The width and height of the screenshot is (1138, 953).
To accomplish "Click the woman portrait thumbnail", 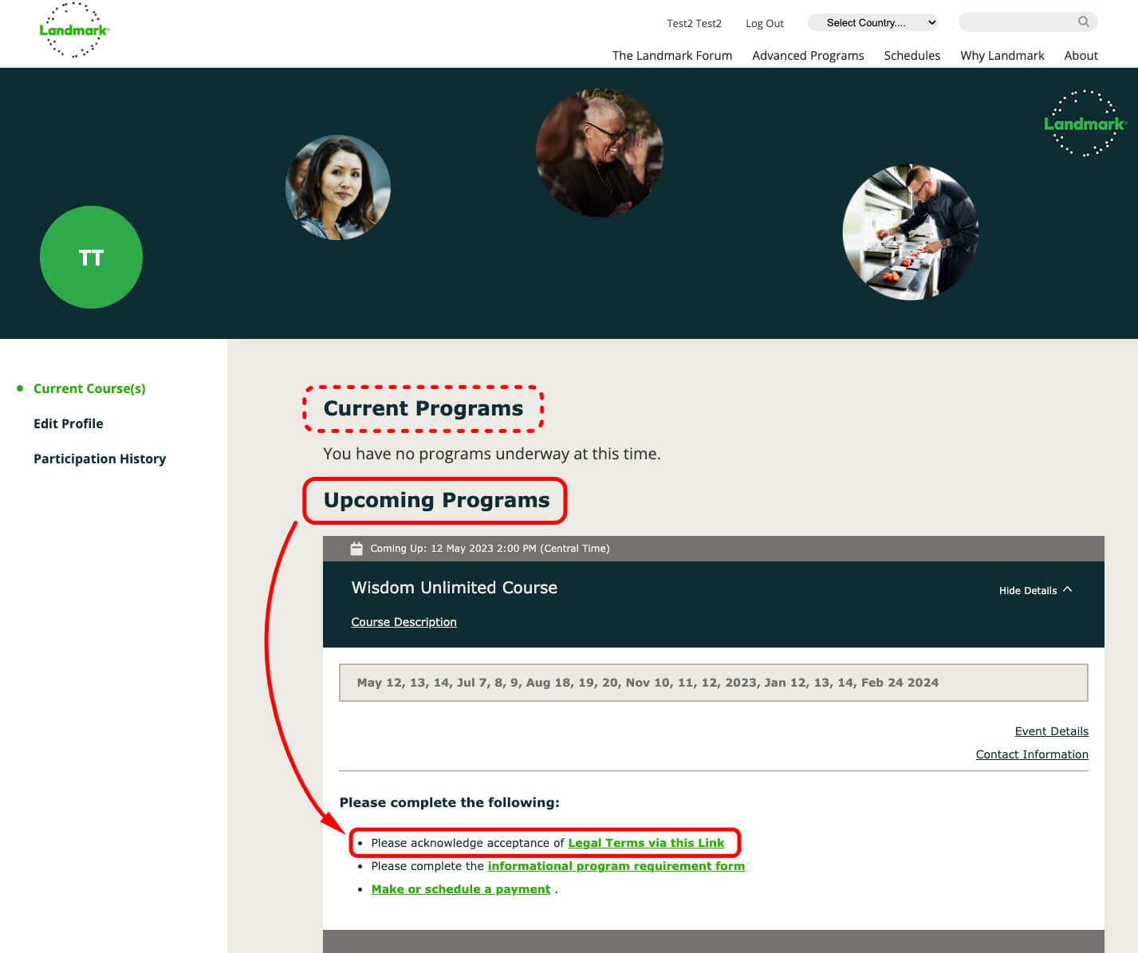I will coord(338,187).
